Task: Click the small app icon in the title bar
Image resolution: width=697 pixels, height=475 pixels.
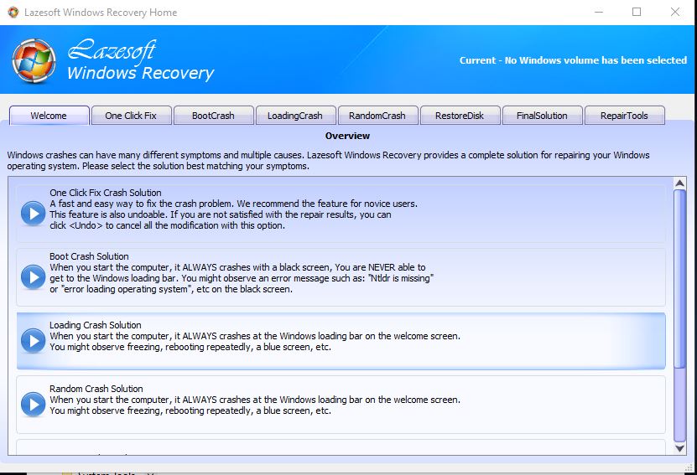Action: (x=13, y=12)
